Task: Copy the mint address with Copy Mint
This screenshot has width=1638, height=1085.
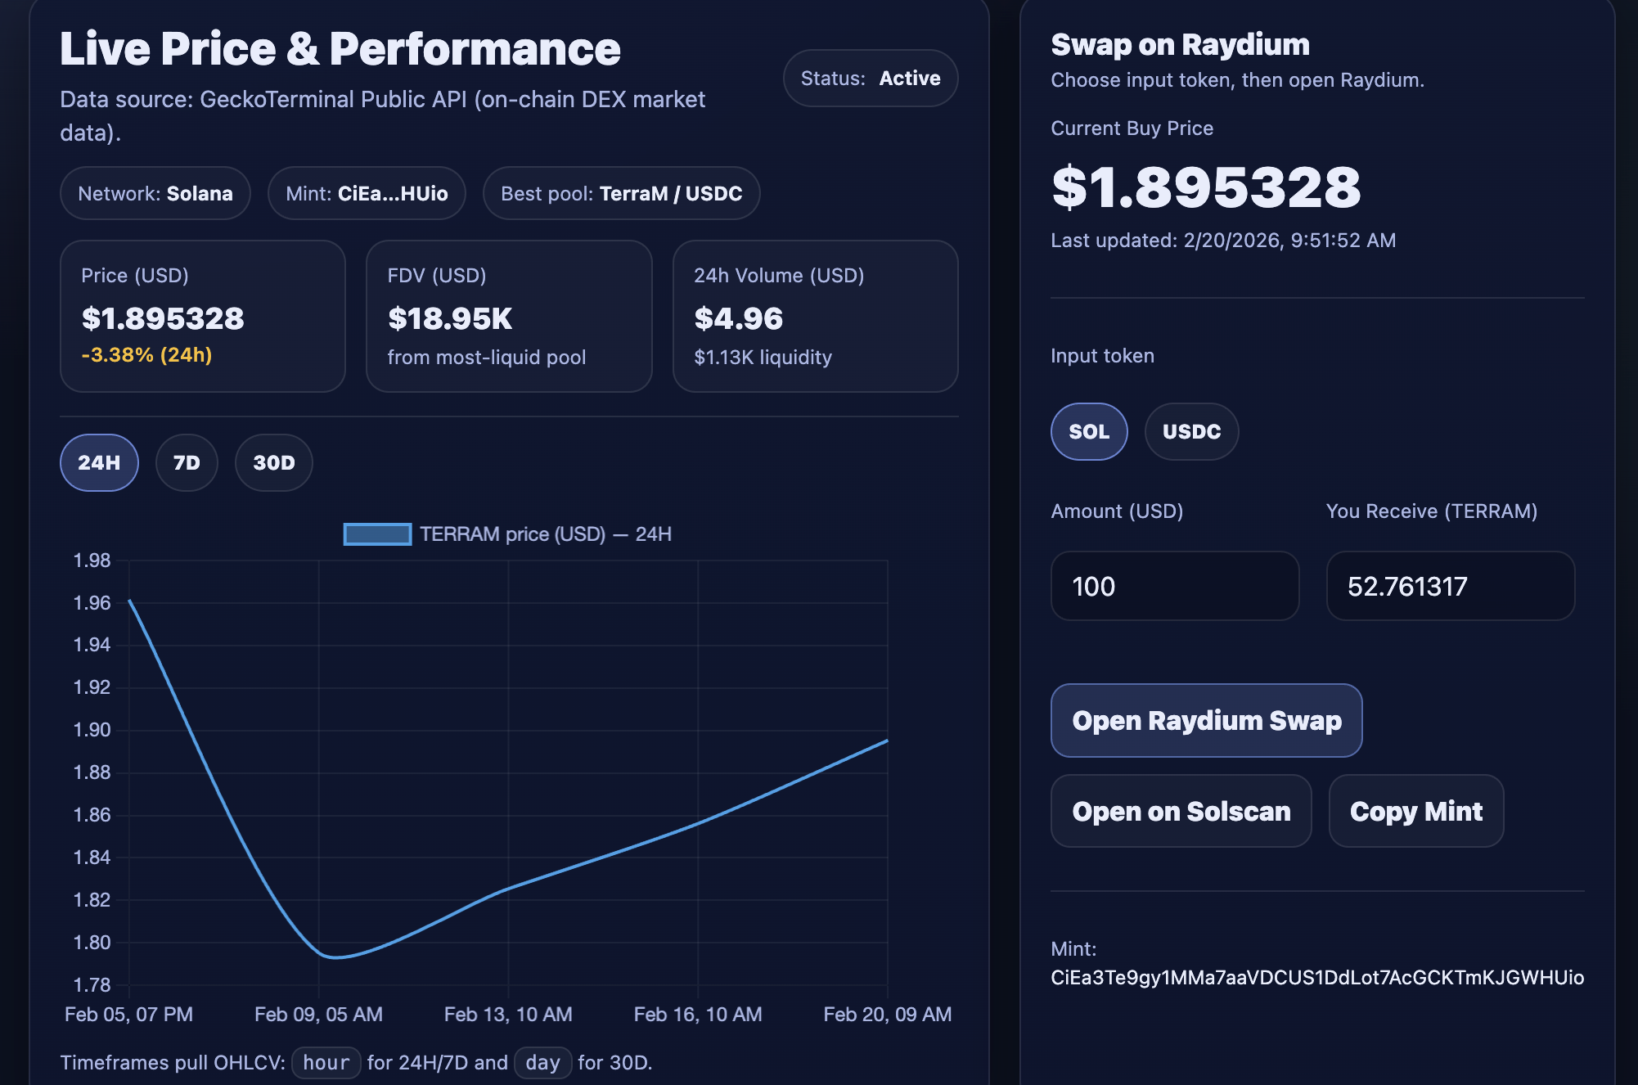Action: 1415,811
